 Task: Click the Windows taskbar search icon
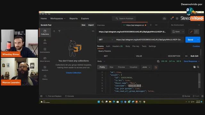(x=102, y=102)
